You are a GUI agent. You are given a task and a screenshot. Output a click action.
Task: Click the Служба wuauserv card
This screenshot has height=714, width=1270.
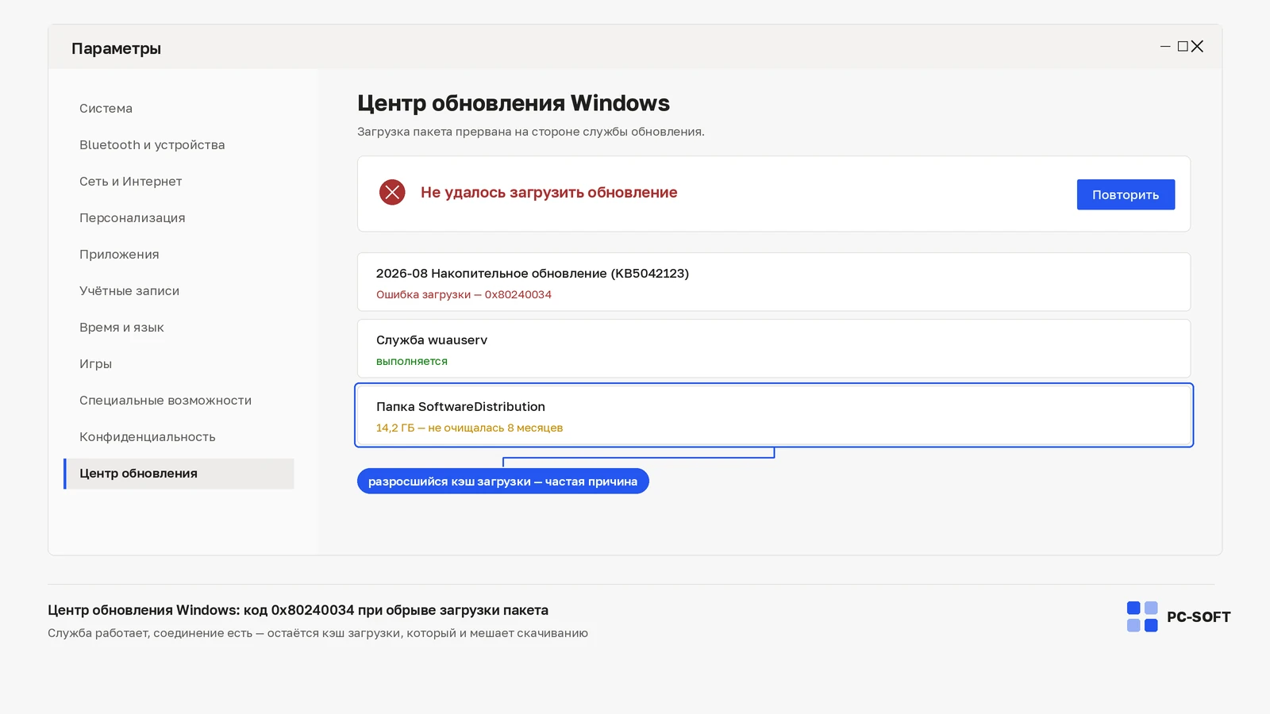point(774,348)
